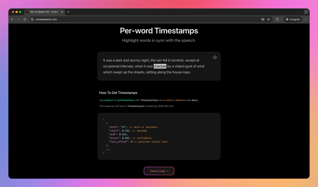Open a new browser tab

pyautogui.click(x=68, y=12)
